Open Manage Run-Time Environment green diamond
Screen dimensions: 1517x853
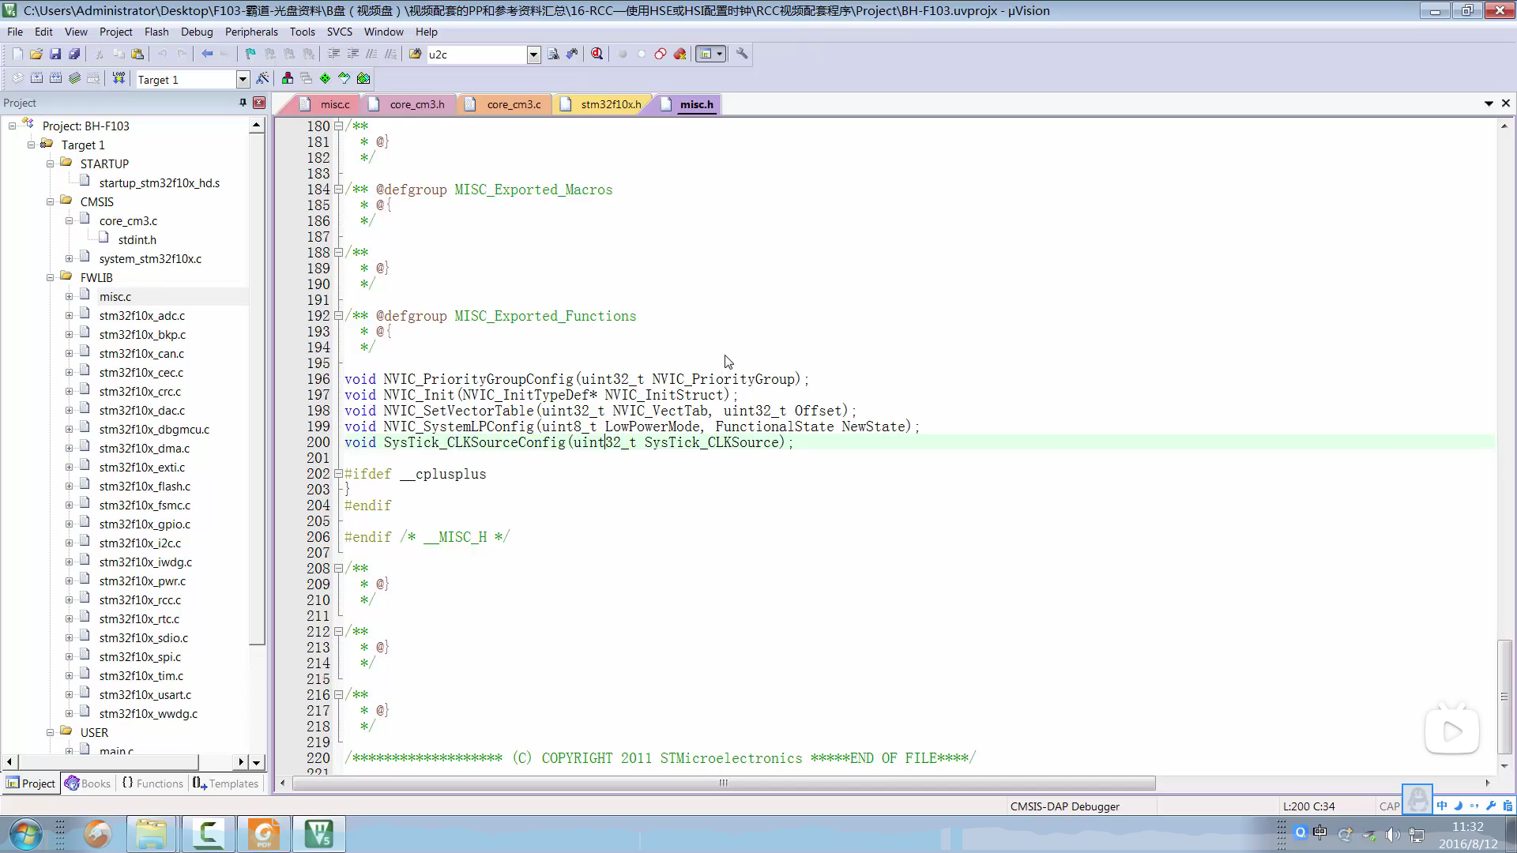coord(325,78)
